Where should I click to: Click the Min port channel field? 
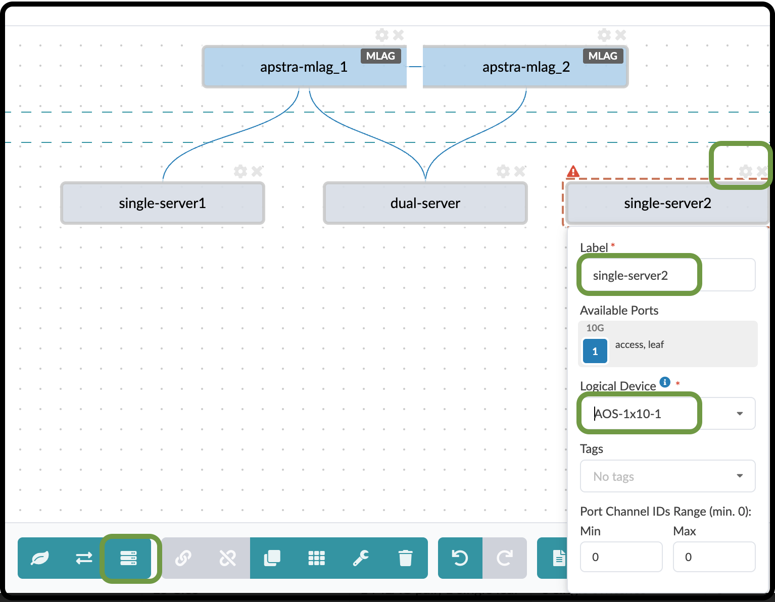point(621,557)
